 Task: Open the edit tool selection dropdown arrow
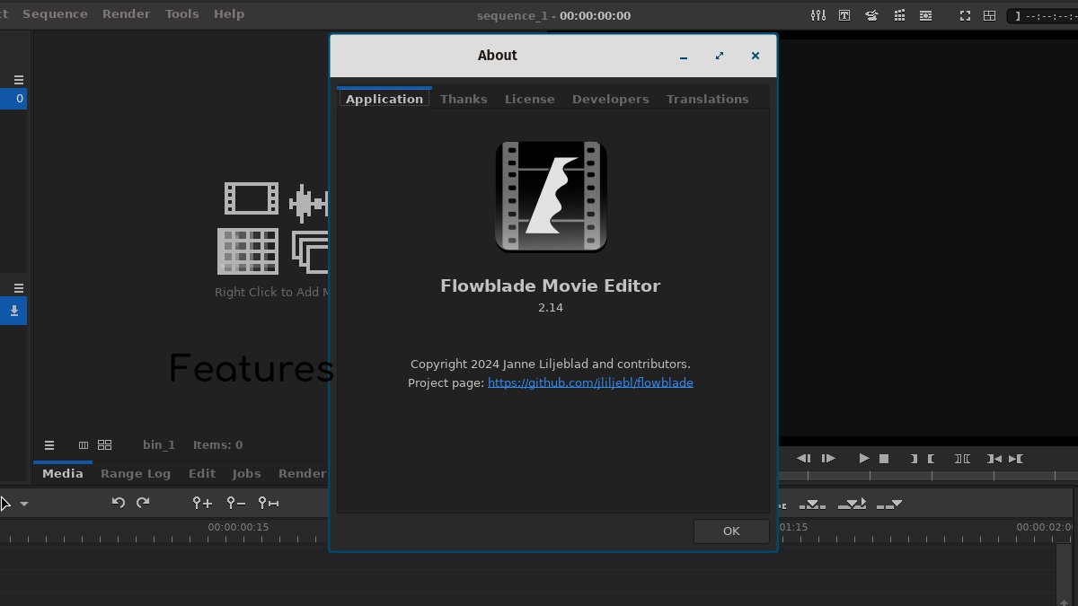[x=24, y=505]
